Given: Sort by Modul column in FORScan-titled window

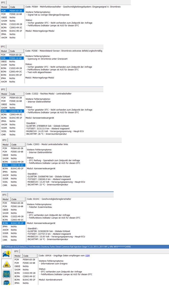Looking at the screenshot, I should (18, 256).
